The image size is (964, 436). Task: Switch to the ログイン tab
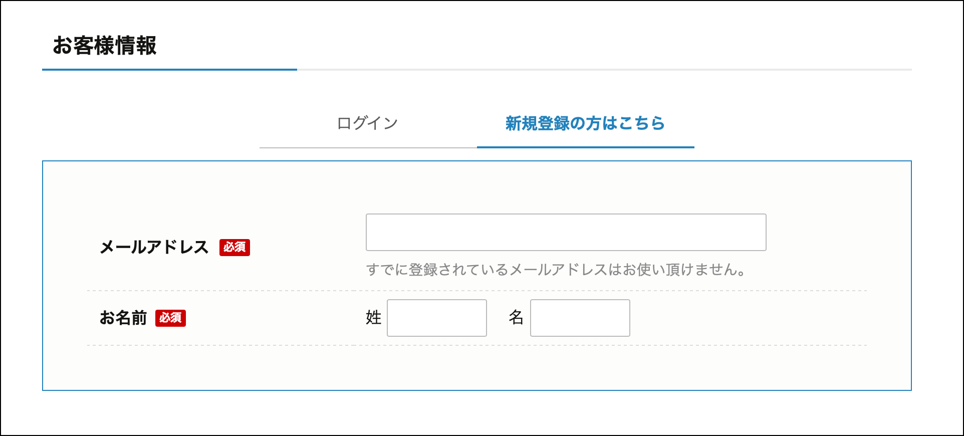pyautogui.click(x=367, y=123)
